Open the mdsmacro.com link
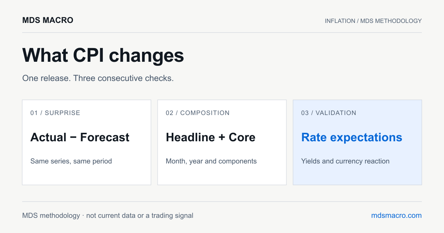Viewport: 444px width, 233px height. click(396, 215)
